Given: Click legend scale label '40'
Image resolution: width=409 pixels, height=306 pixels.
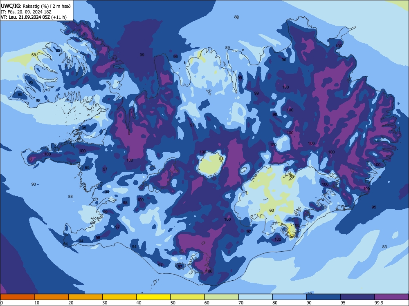Looking at the screenshot, I should pyautogui.click(x=139, y=303).
